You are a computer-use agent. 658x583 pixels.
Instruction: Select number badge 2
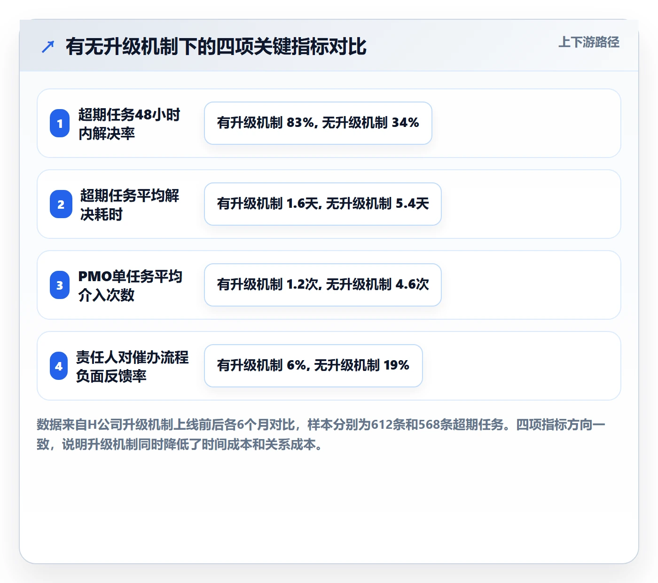(x=61, y=204)
